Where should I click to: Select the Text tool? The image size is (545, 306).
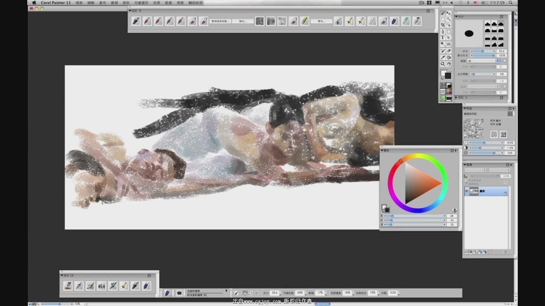(x=443, y=37)
